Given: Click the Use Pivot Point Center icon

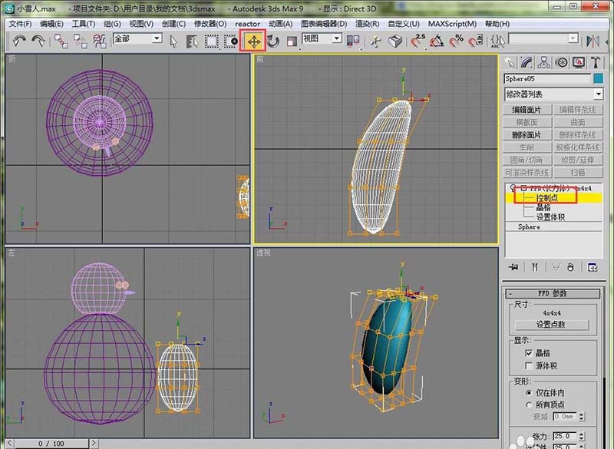Looking at the screenshot, I should [353, 41].
